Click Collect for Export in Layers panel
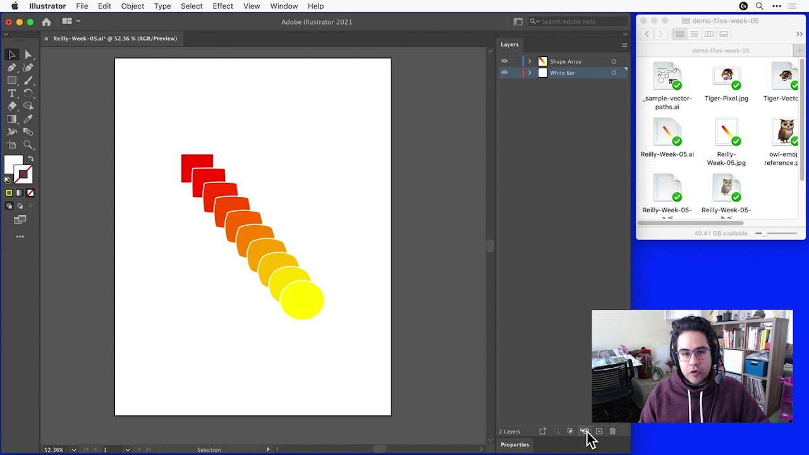The width and height of the screenshot is (809, 455). point(542,431)
